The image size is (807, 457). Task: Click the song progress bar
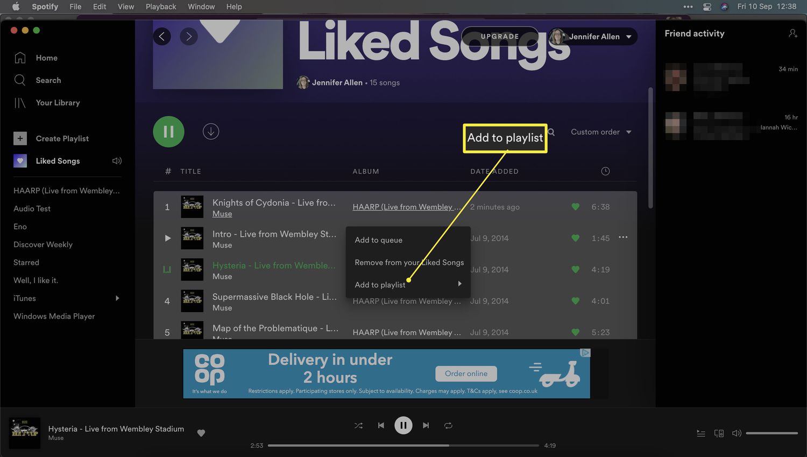[403, 445]
